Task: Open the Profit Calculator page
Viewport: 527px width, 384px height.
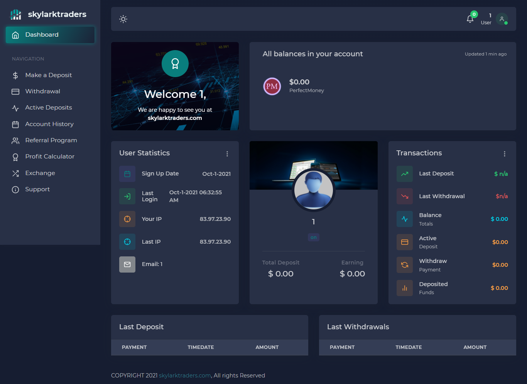Action: (50, 157)
